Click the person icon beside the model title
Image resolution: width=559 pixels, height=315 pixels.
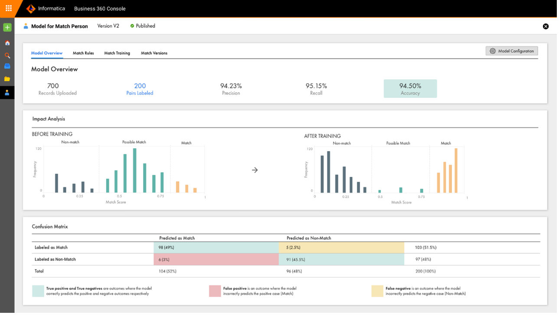tap(26, 26)
